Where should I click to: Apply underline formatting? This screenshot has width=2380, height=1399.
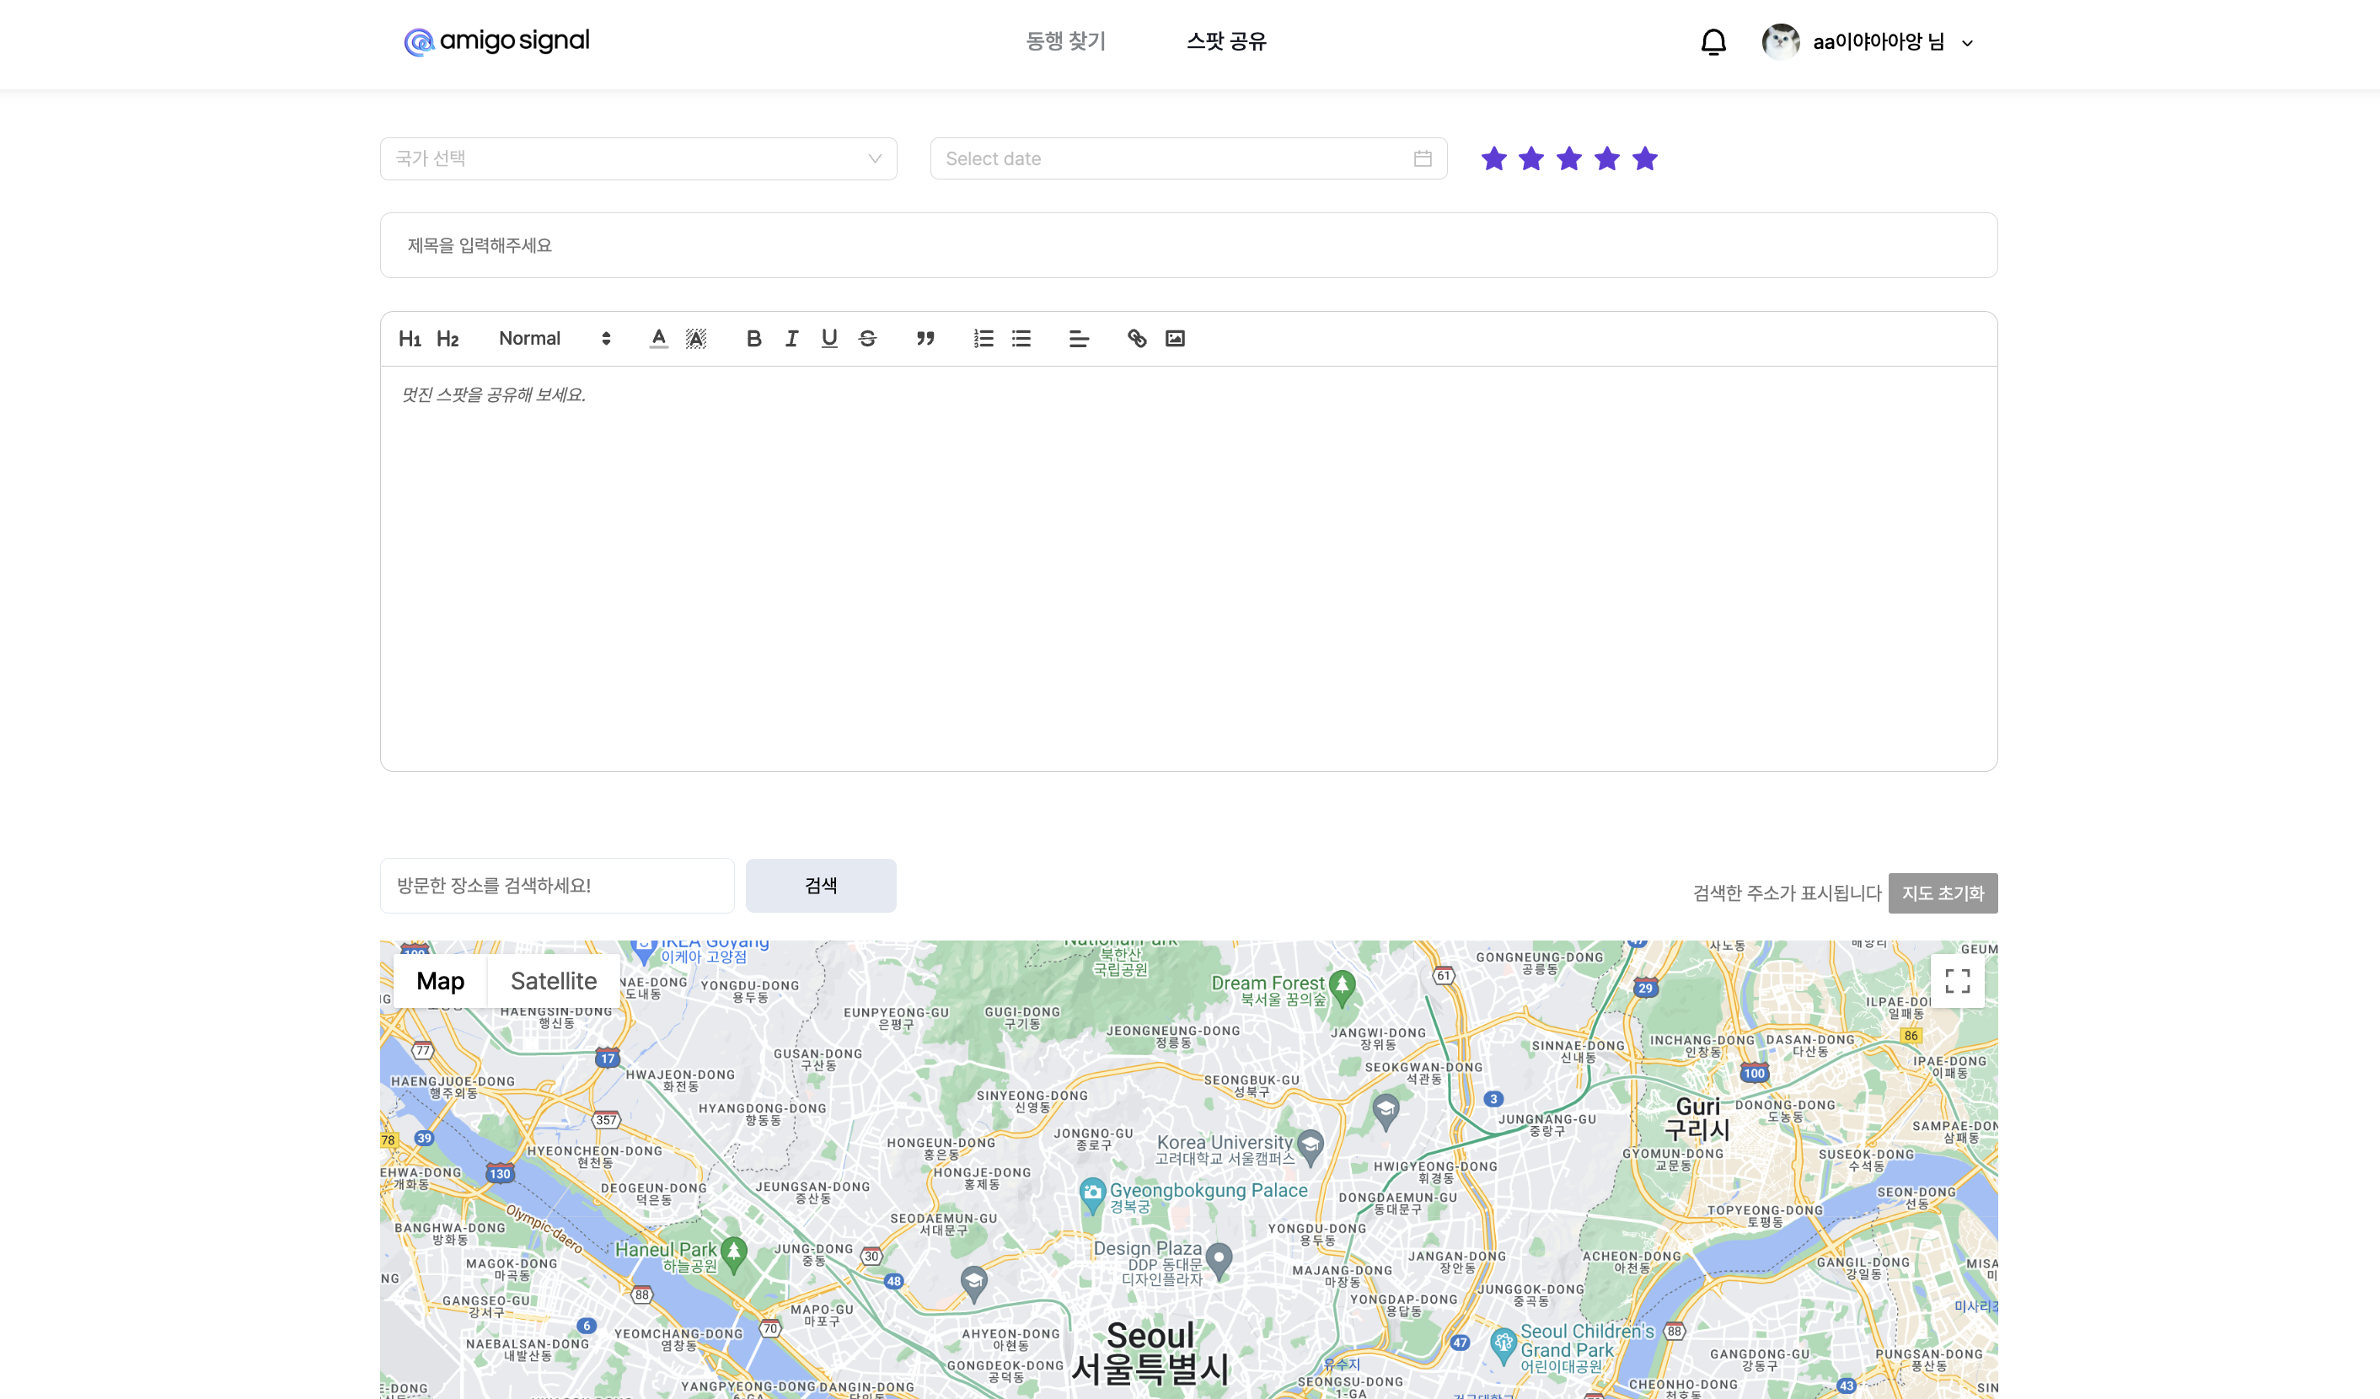pyautogui.click(x=829, y=338)
